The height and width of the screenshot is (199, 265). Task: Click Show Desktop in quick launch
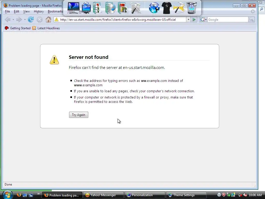coord(25,195)
